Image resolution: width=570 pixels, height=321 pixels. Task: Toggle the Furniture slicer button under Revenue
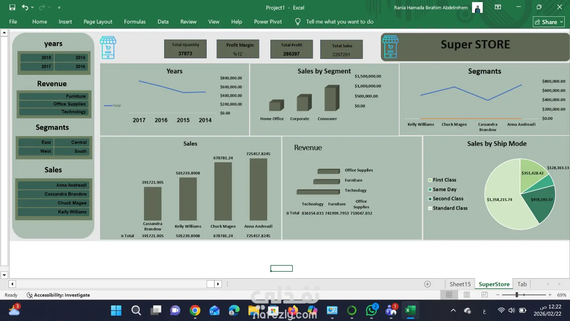point(54,96)
